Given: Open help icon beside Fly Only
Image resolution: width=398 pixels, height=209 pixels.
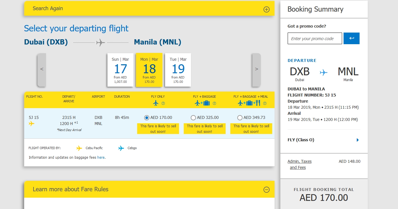Looking at the screenshot, I should pos(163,103).
